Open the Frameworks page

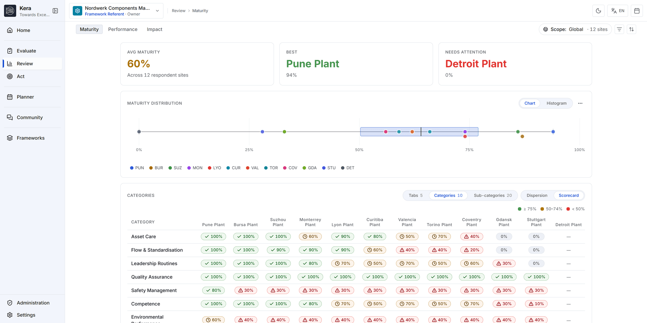[x=33, y=138]
